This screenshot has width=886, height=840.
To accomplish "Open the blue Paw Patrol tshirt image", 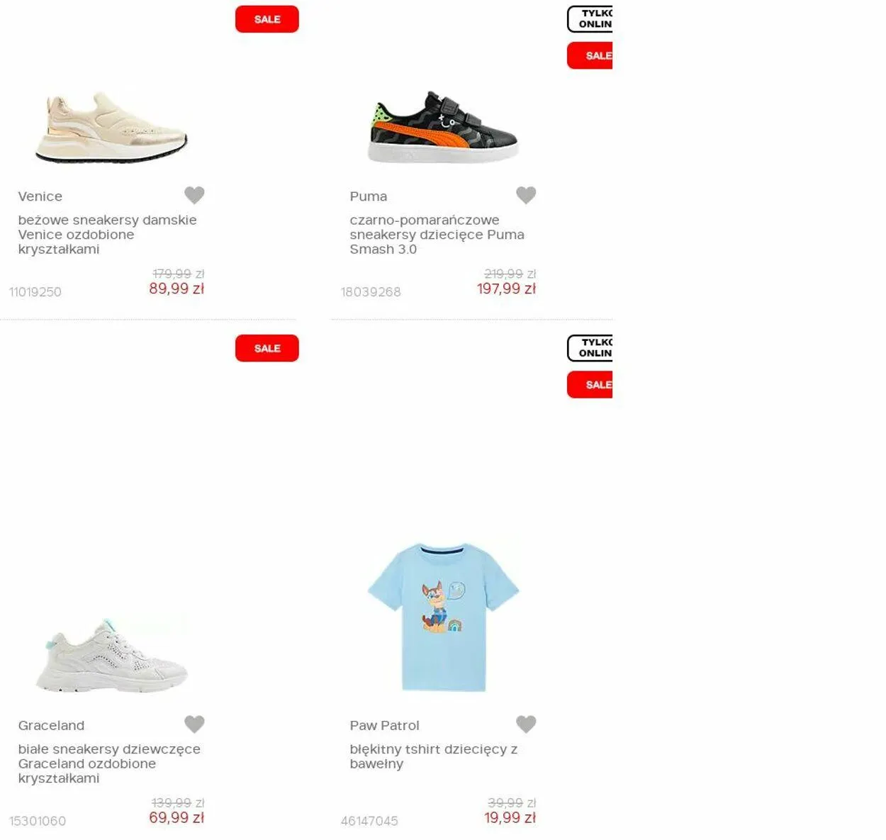I will pyautogui.click(x=444, y=617).
